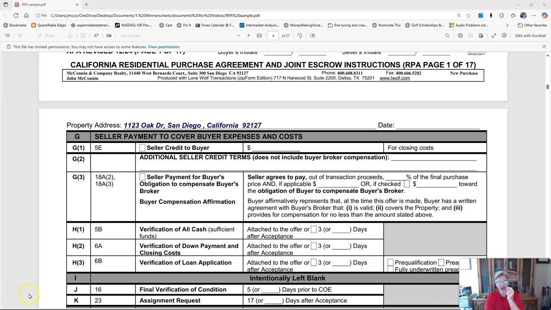Screen dimensions: 551x310
Task: Enter full screen view of PDF
Action: [x=494, y=36]
